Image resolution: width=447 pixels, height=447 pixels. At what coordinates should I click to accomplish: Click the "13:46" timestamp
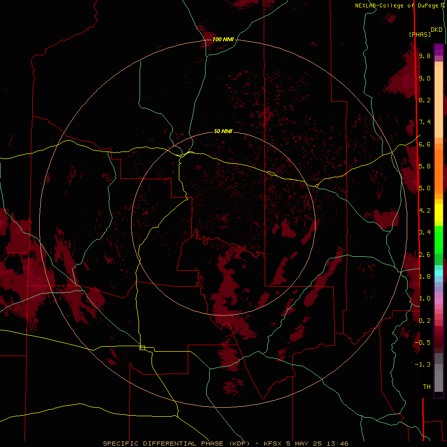pyautogui.click(x=338, y=444)
